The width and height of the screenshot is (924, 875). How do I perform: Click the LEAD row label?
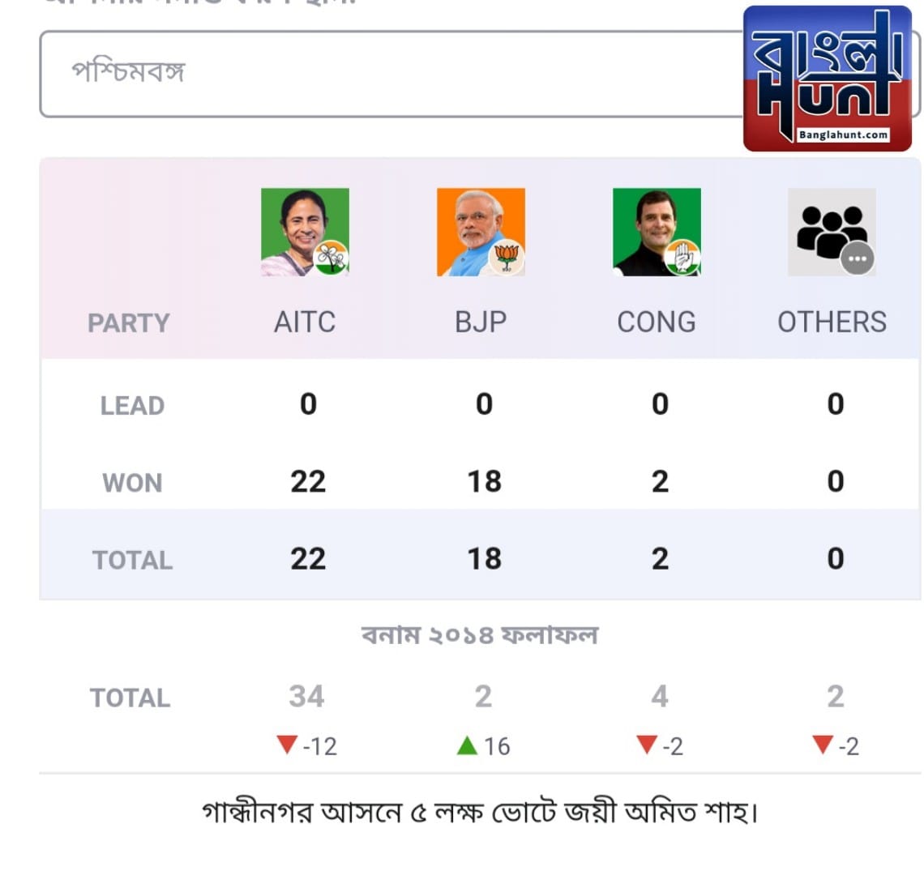(x=132, y=406)
